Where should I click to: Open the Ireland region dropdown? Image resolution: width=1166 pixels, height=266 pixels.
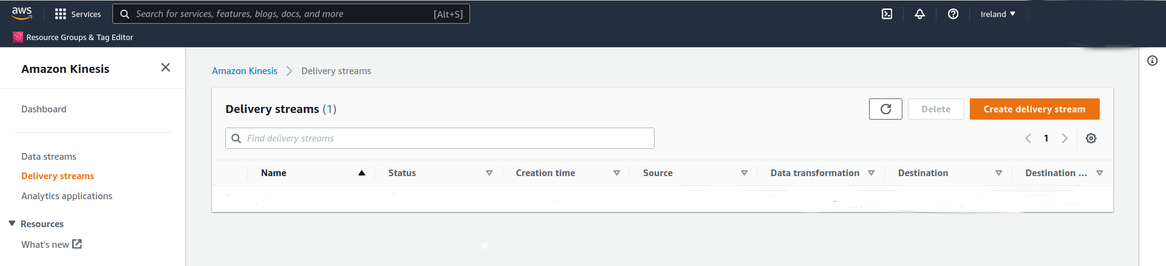(x=998, y=14)
